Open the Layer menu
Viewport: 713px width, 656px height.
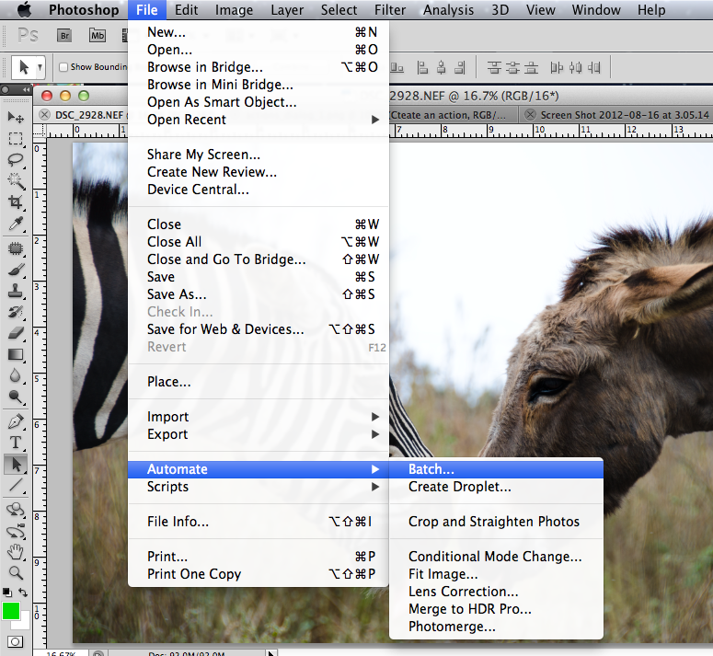point(287,10)
